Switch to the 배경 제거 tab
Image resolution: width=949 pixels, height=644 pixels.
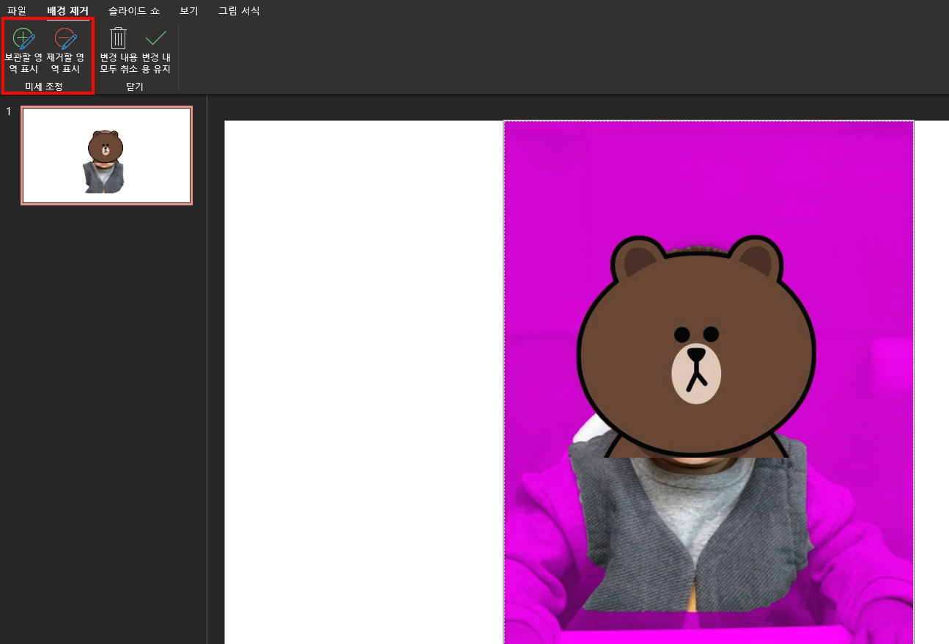pyautogui.click(x=67, y=11)
